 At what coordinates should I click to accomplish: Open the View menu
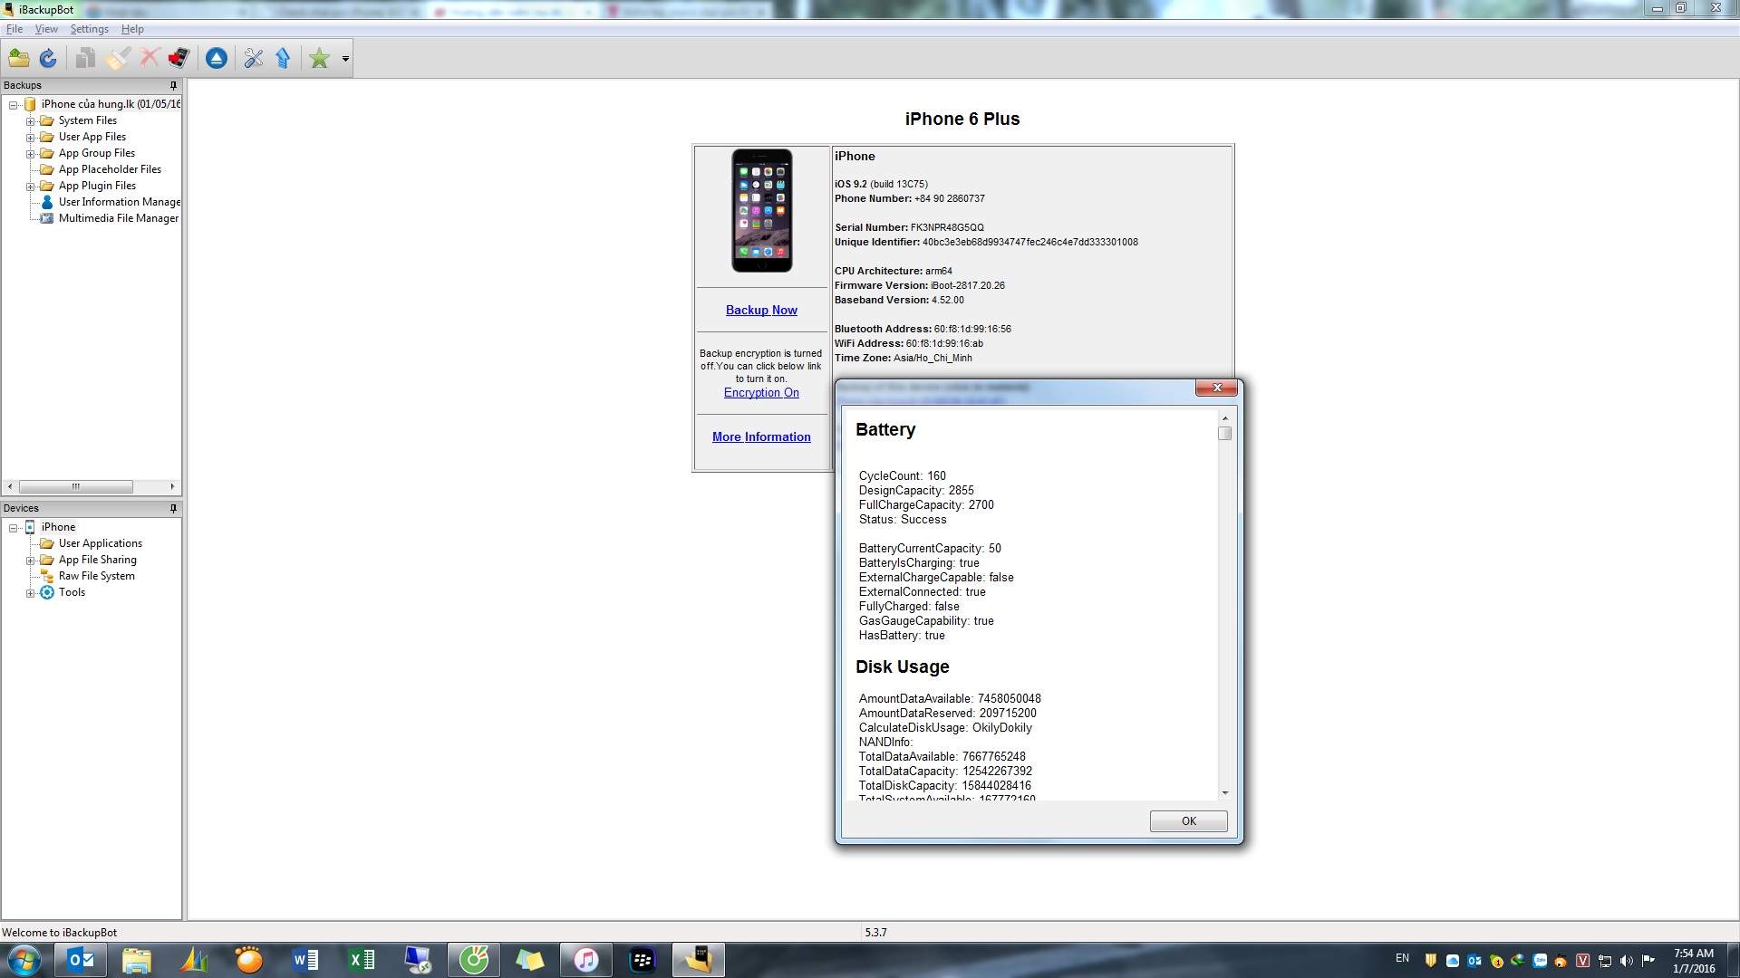pos(46,29)
